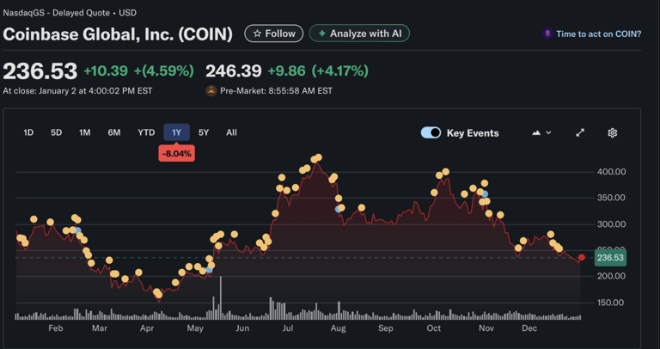Screen dimensions: 660x349
Task: Show the 5Y chart range
Action: pyautogui.click(x=204, y=132)
